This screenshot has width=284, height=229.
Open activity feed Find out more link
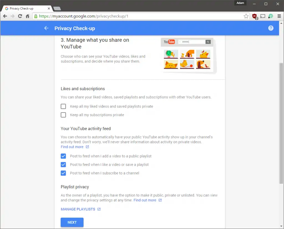72,147
